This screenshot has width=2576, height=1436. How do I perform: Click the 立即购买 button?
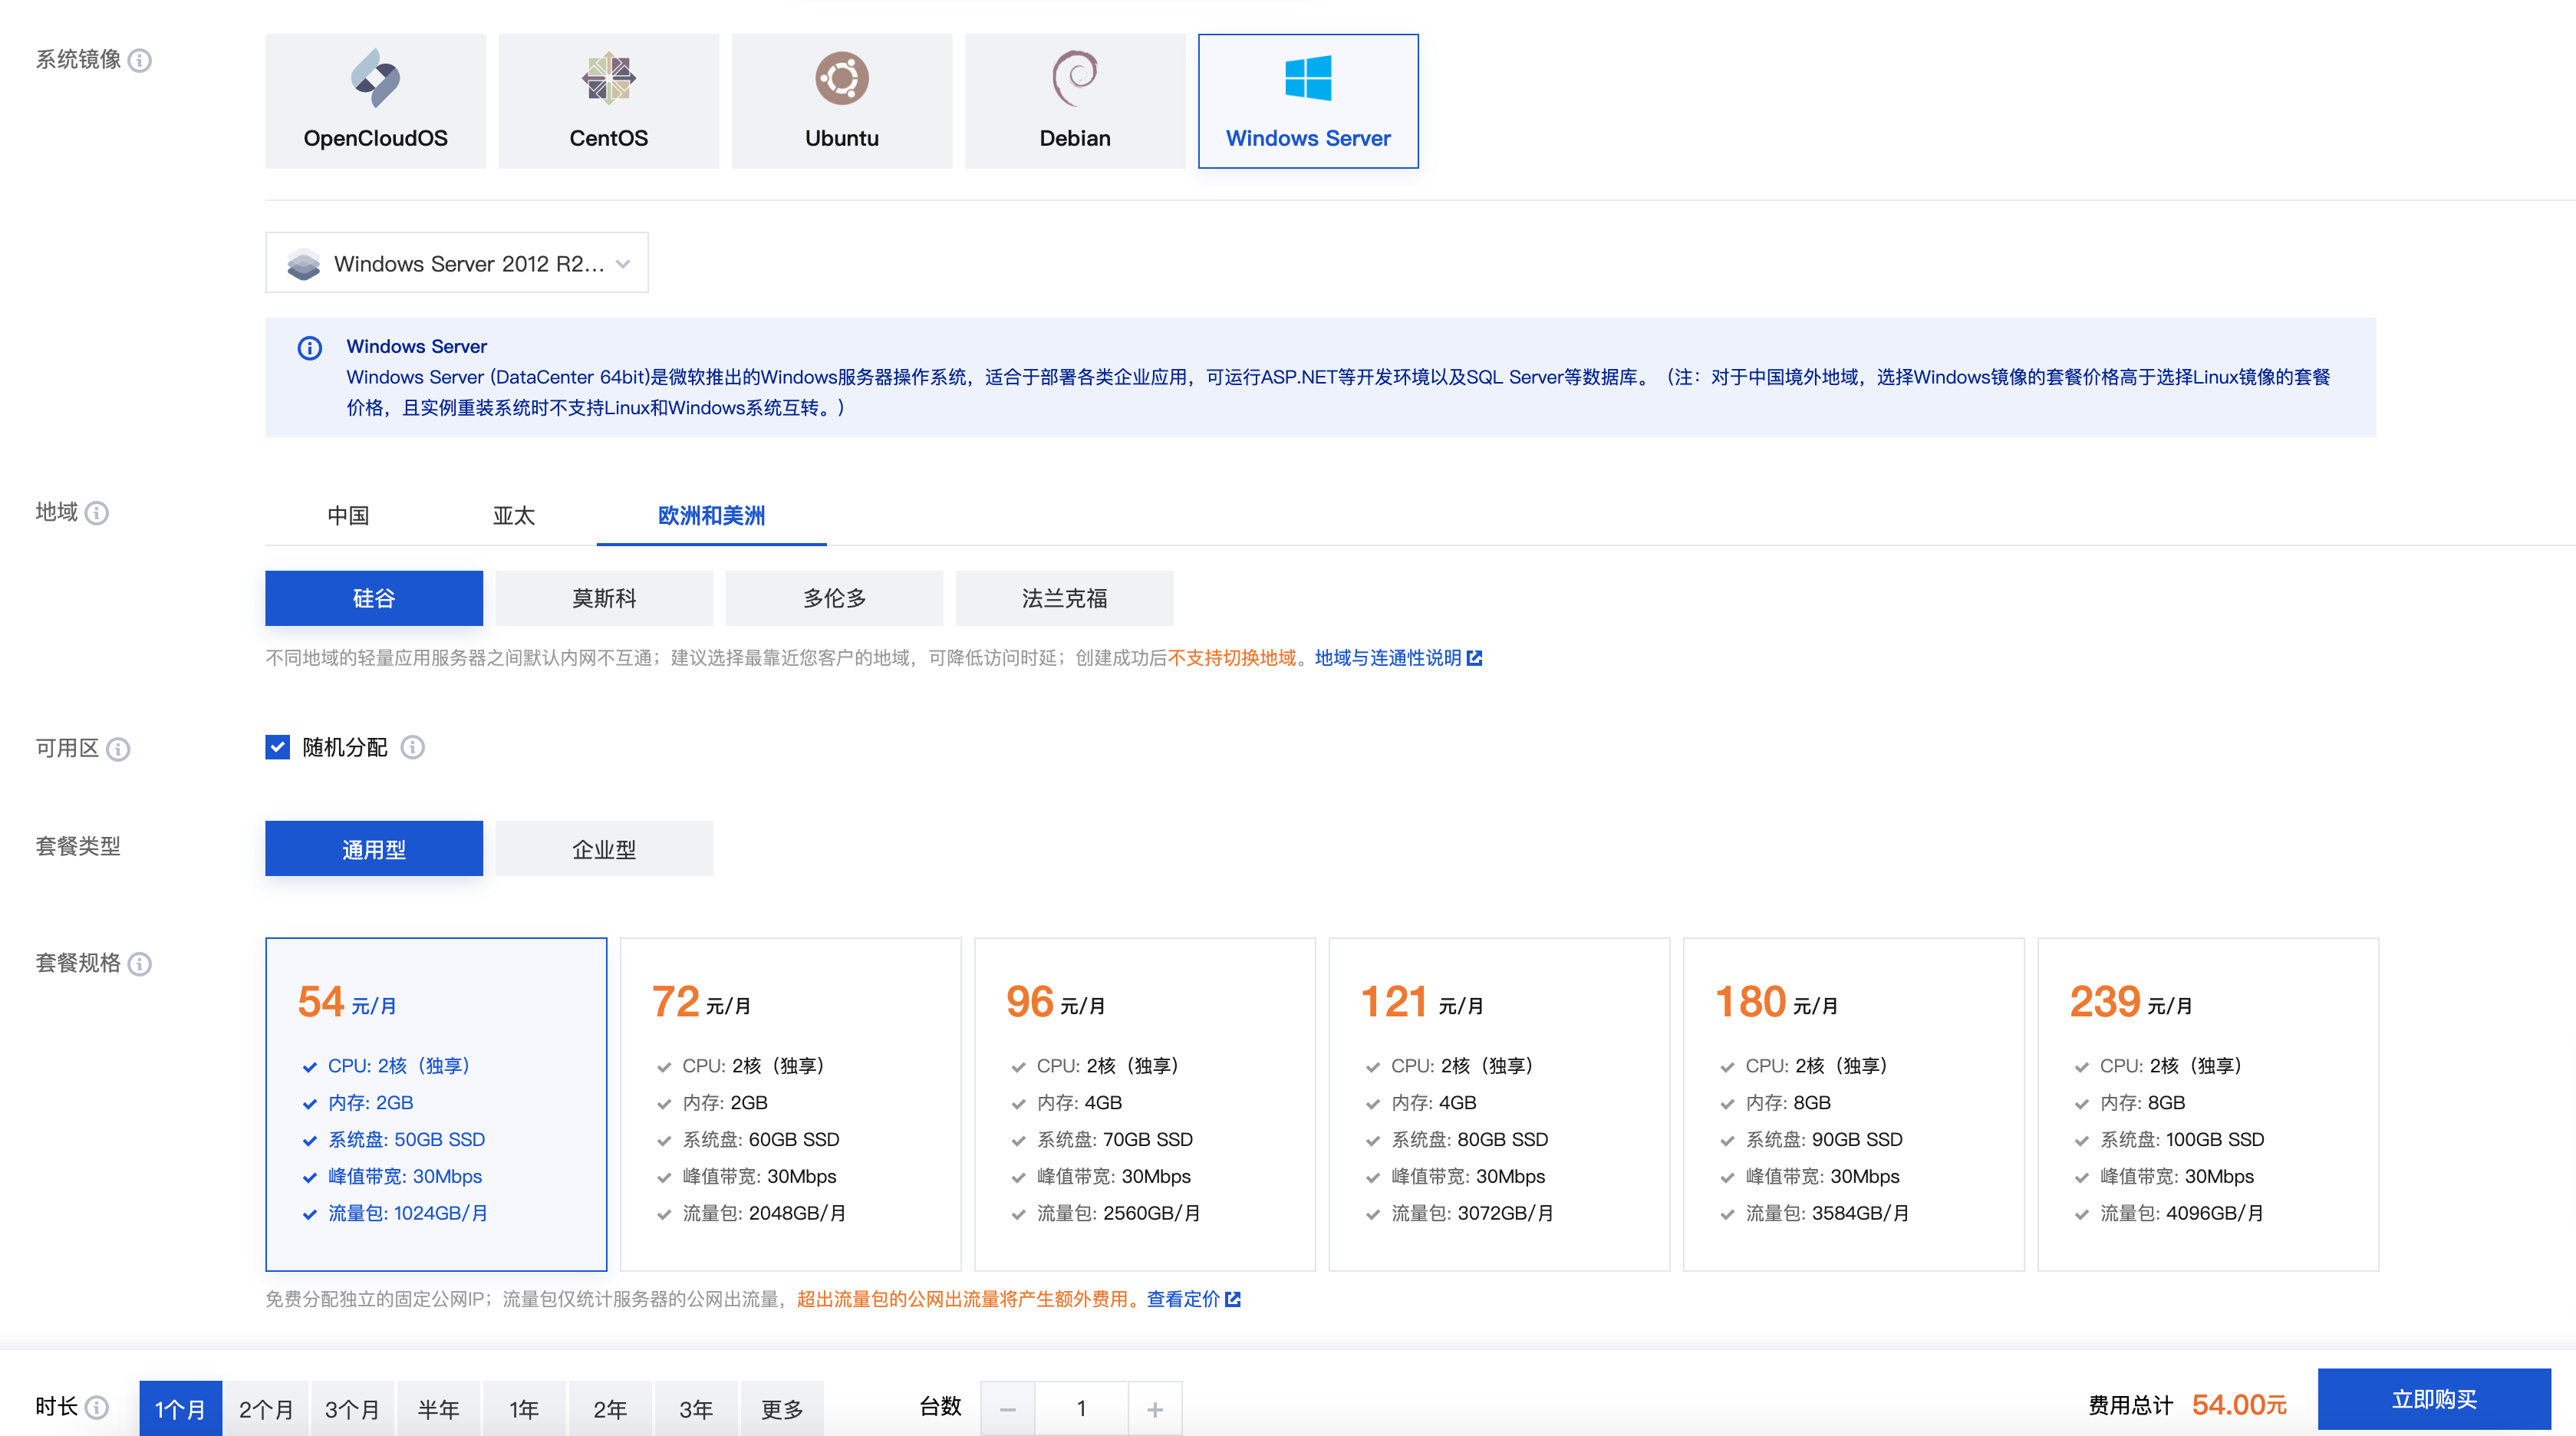(2433, 1399)
